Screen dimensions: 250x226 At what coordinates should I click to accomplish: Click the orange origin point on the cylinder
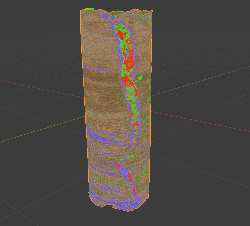pyautogui.click(x=121, y=105)
